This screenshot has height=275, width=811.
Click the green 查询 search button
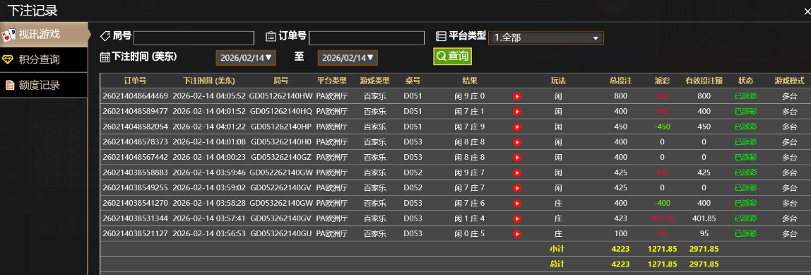pyautogui.click(x=453, y=56)
